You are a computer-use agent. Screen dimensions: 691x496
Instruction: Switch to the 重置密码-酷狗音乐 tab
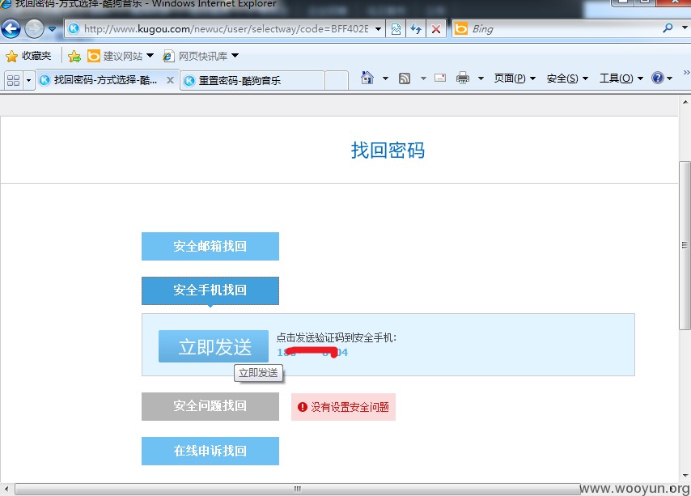click(252, 81)
